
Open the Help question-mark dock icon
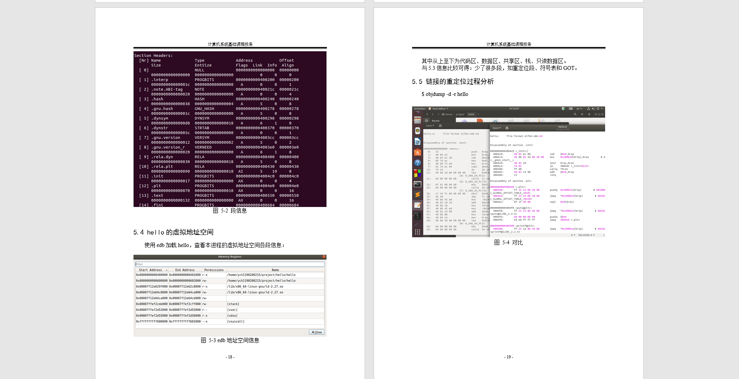[x=418, y=163]
